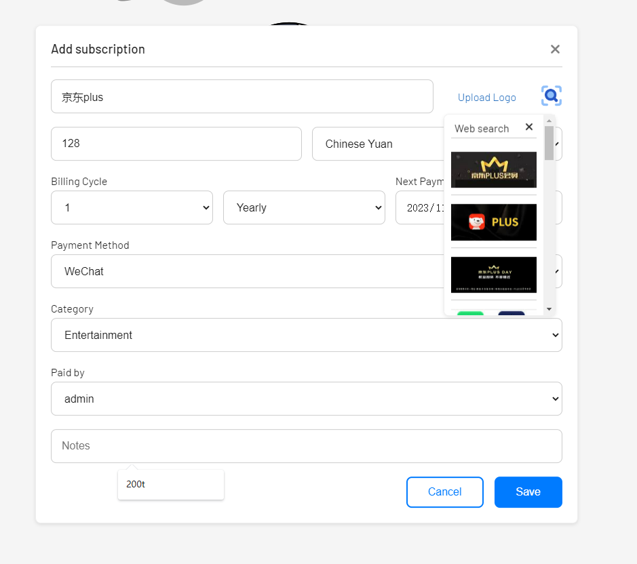Click the price field showing 128

click(x=176, y=144)
